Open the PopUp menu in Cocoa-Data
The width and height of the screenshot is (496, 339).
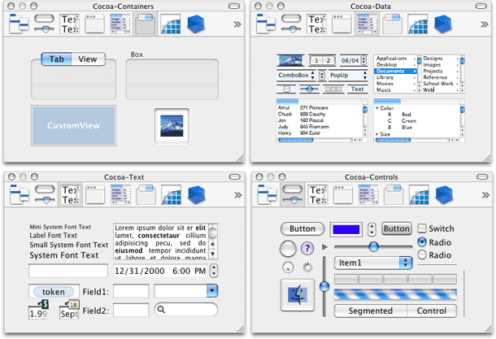348,76
